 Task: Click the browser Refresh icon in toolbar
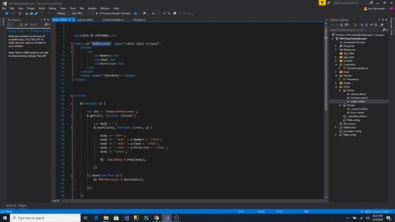tap(136, 14)
